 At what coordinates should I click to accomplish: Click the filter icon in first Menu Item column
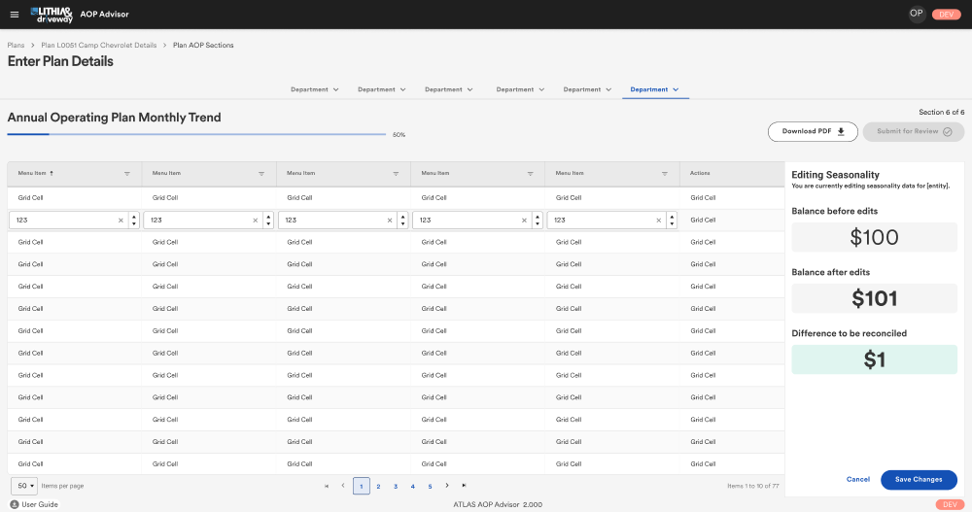(127, 174)
